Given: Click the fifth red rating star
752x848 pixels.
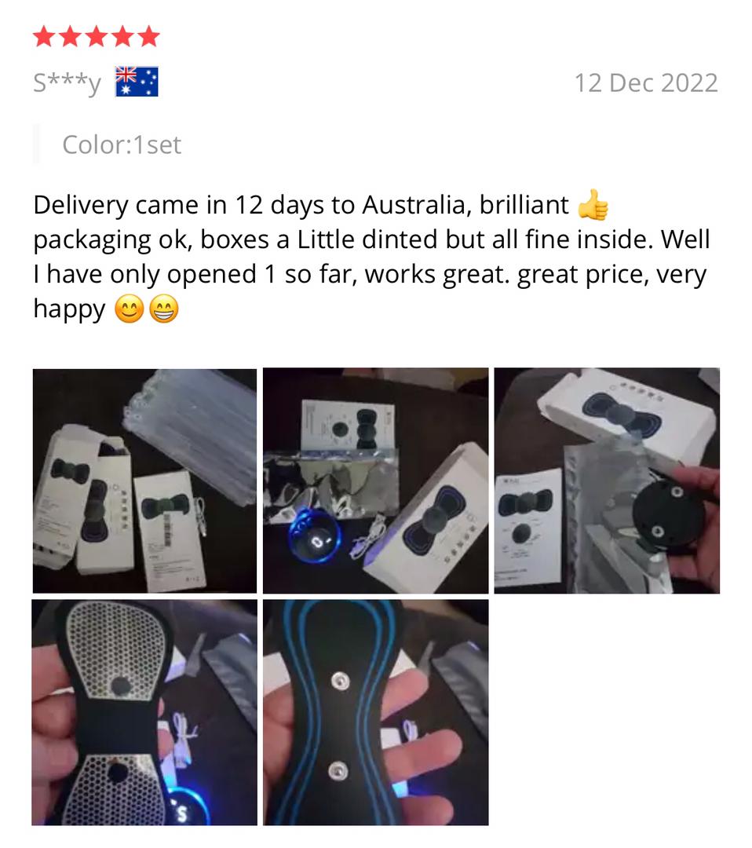Looking at the screenshot, I should (x=148, y=37).
